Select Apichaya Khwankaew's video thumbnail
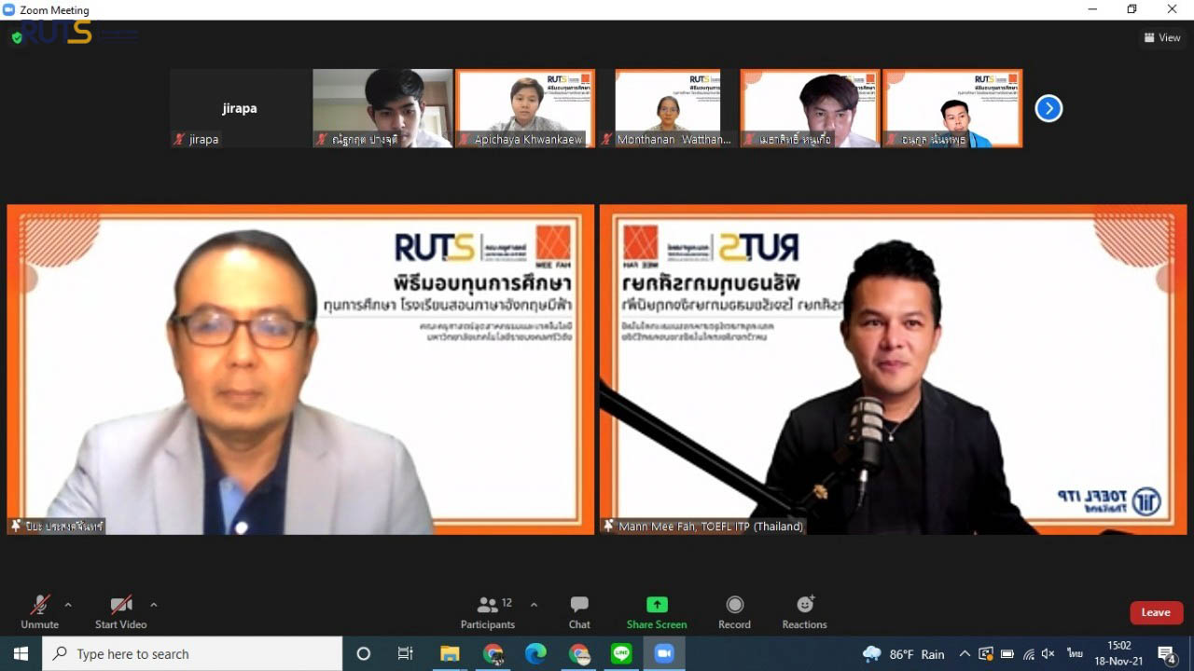1194x671 pixels. [524, 108]
